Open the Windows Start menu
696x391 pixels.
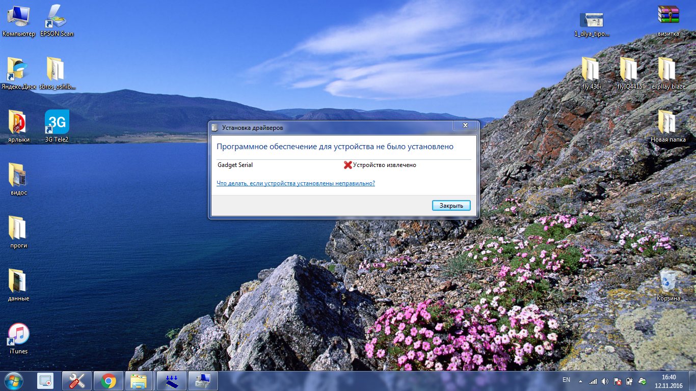[14, 381]
